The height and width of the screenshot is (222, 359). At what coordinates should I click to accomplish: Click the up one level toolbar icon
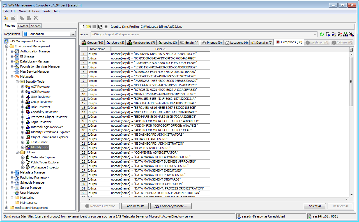6,18
